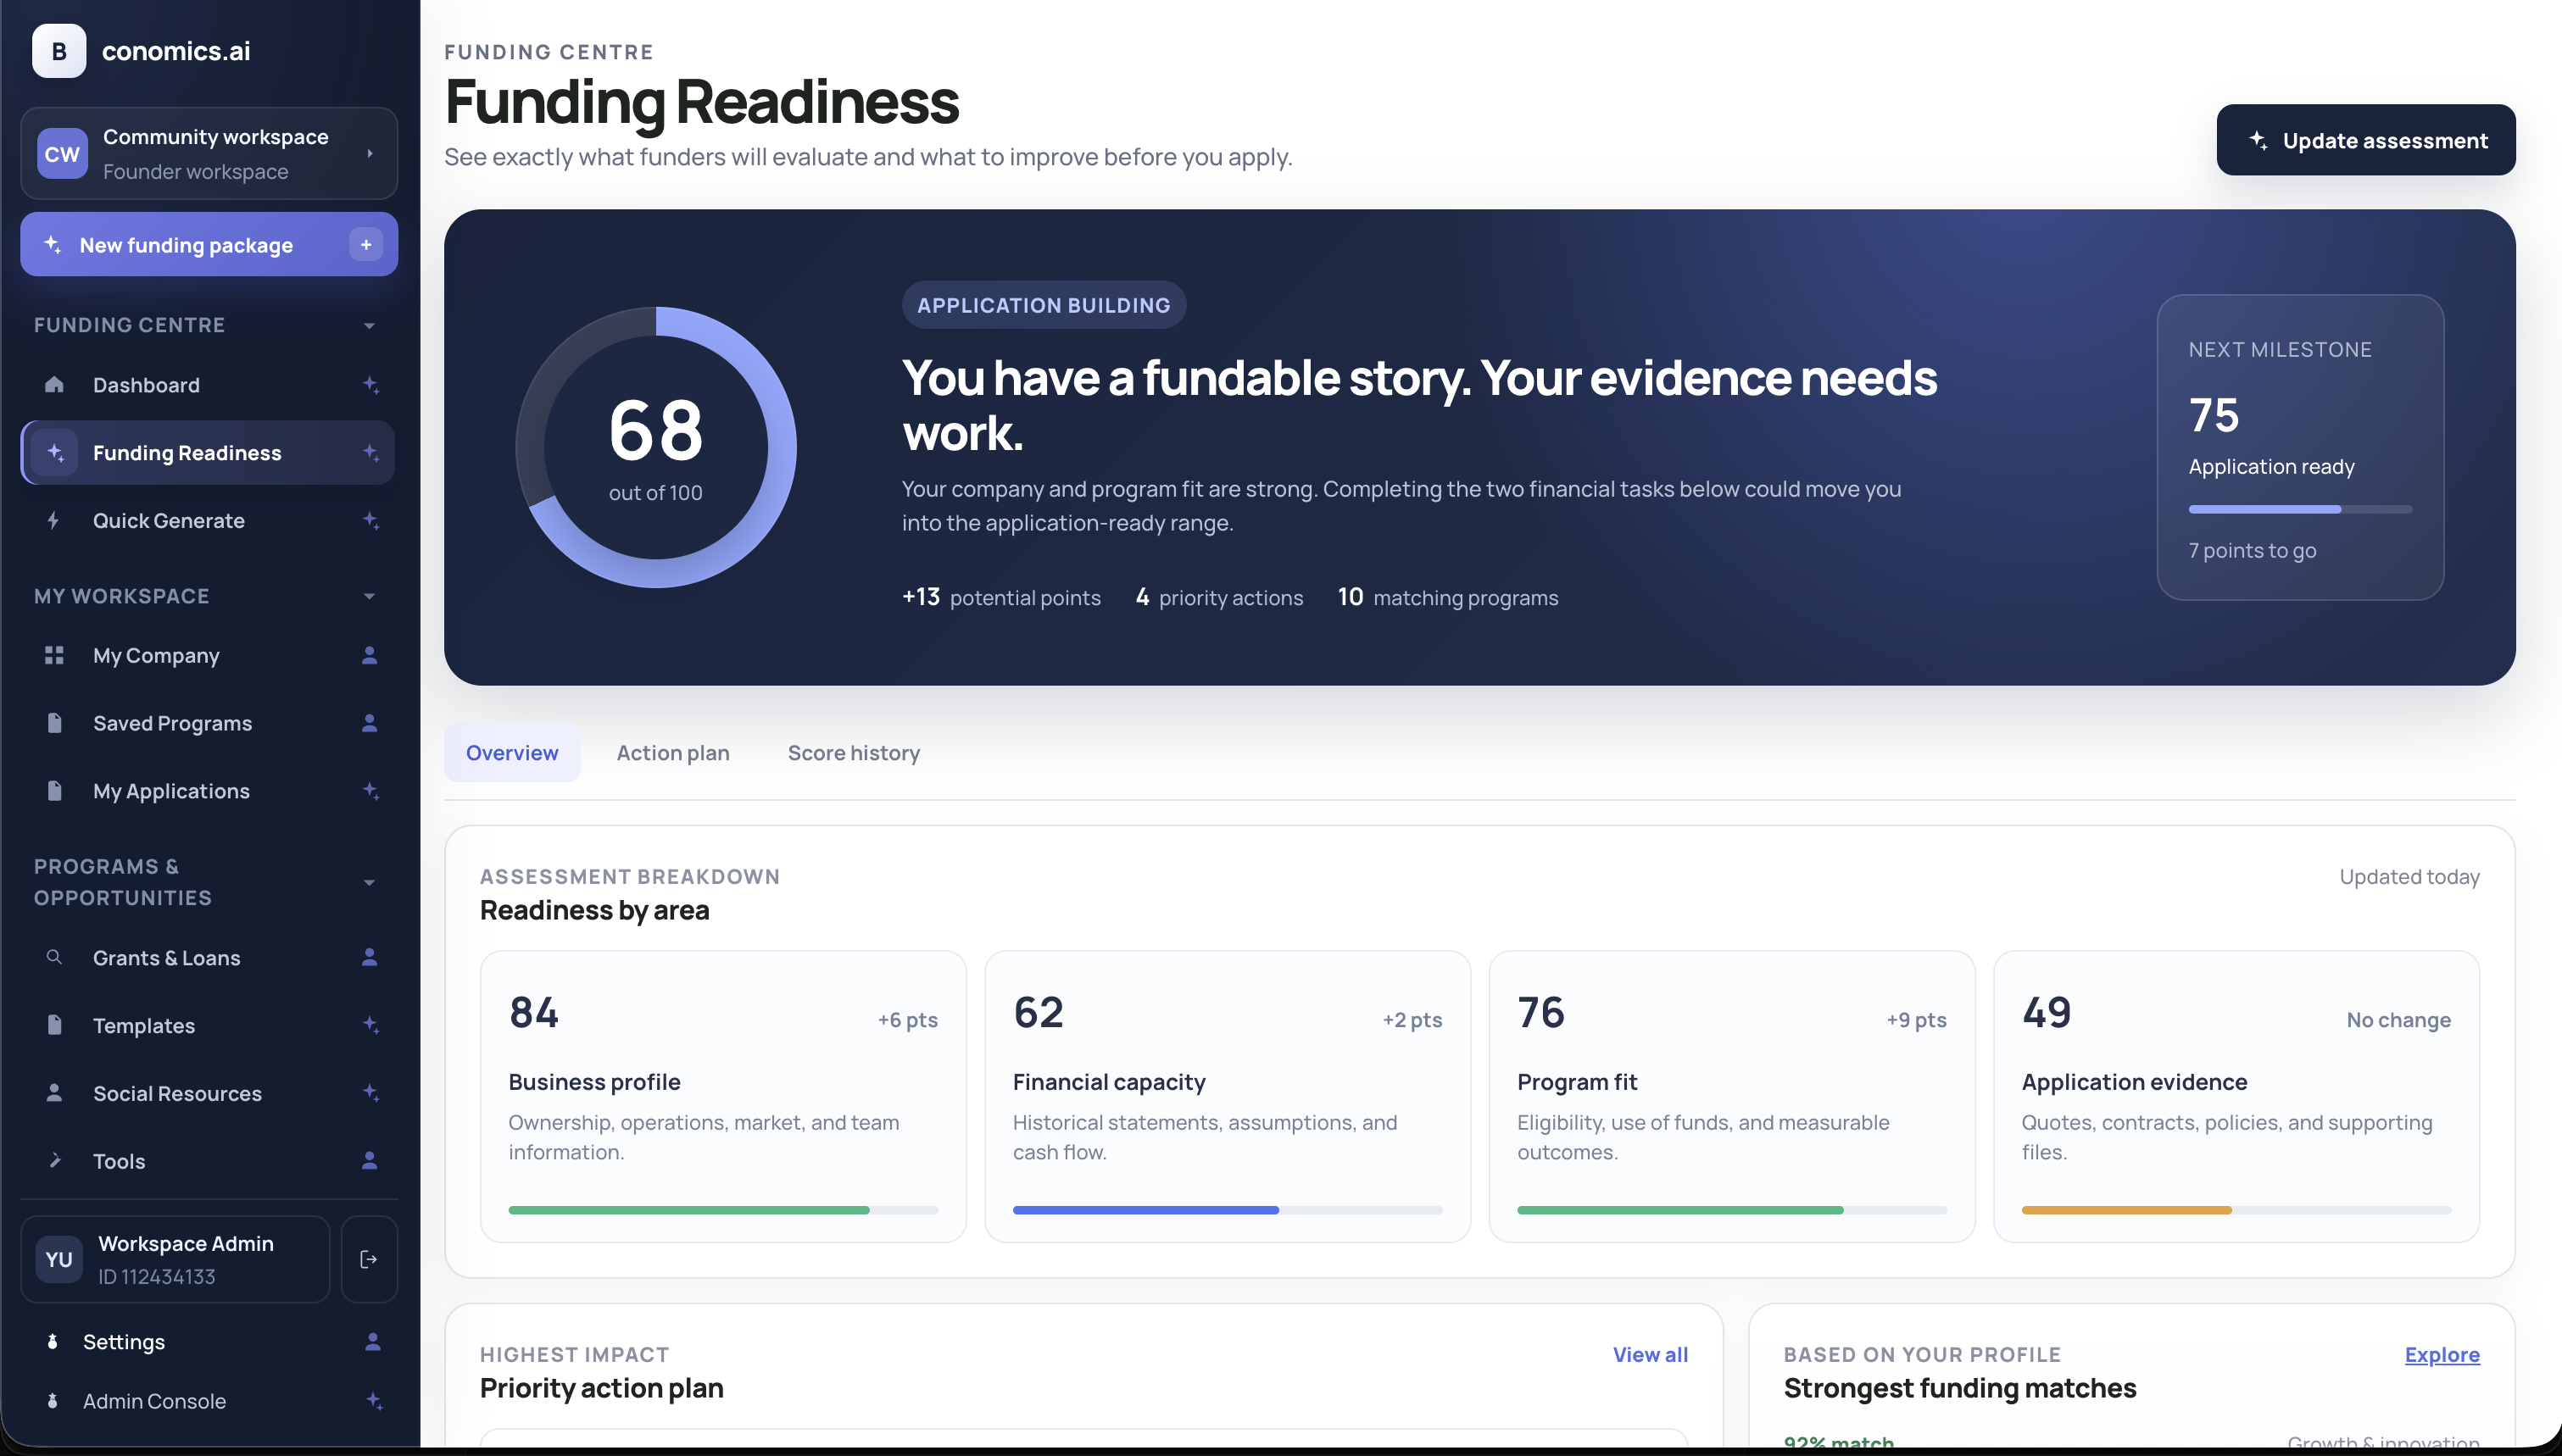Open the Templates page
The image size is (2562, 1456).
click(x=208, y=1025)
